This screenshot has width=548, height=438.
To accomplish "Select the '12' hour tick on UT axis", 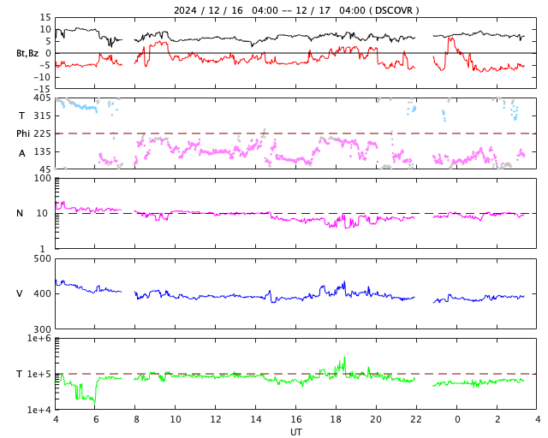I will click(216, 419).
